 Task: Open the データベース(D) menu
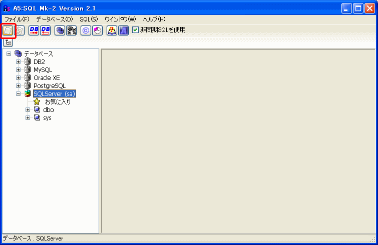click(55, 19)
